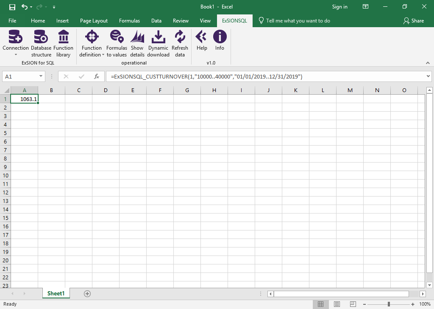The height and width of the screenshot is (309, 434).
Task: Open the View tab
Action: (x=205, y=21)
